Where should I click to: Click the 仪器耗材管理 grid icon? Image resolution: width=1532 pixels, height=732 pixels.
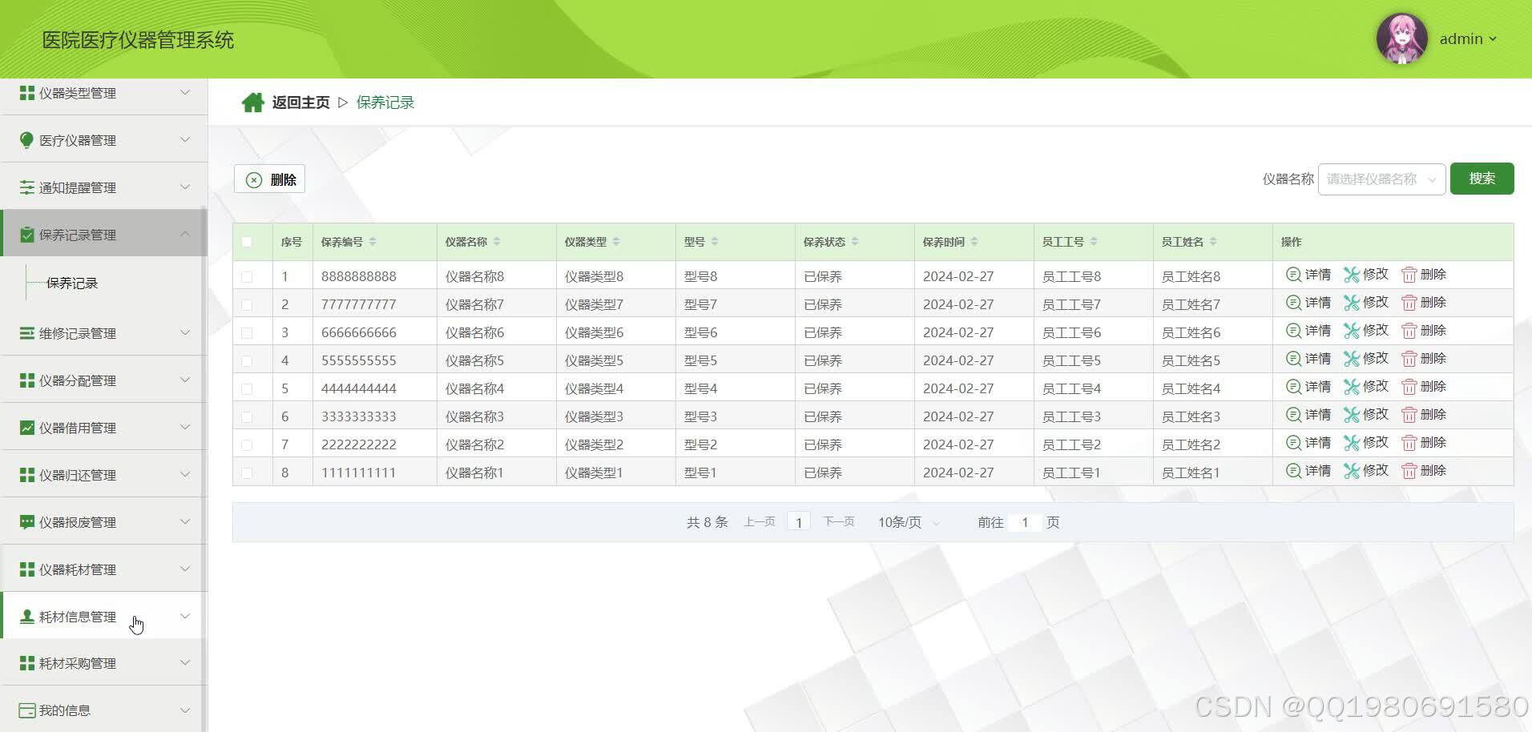(27, 569)
